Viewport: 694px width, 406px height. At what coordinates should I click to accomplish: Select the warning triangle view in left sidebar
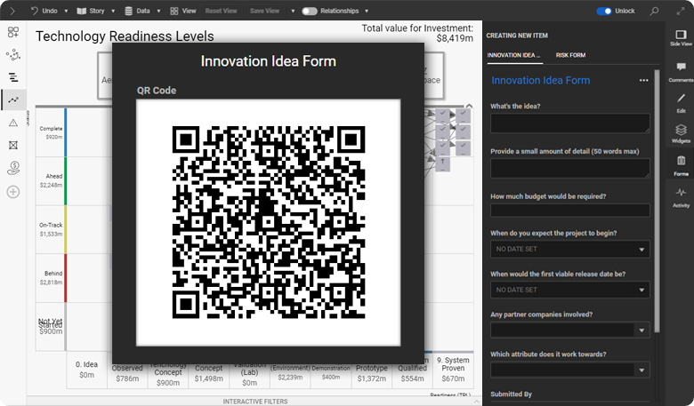(13, 123)
